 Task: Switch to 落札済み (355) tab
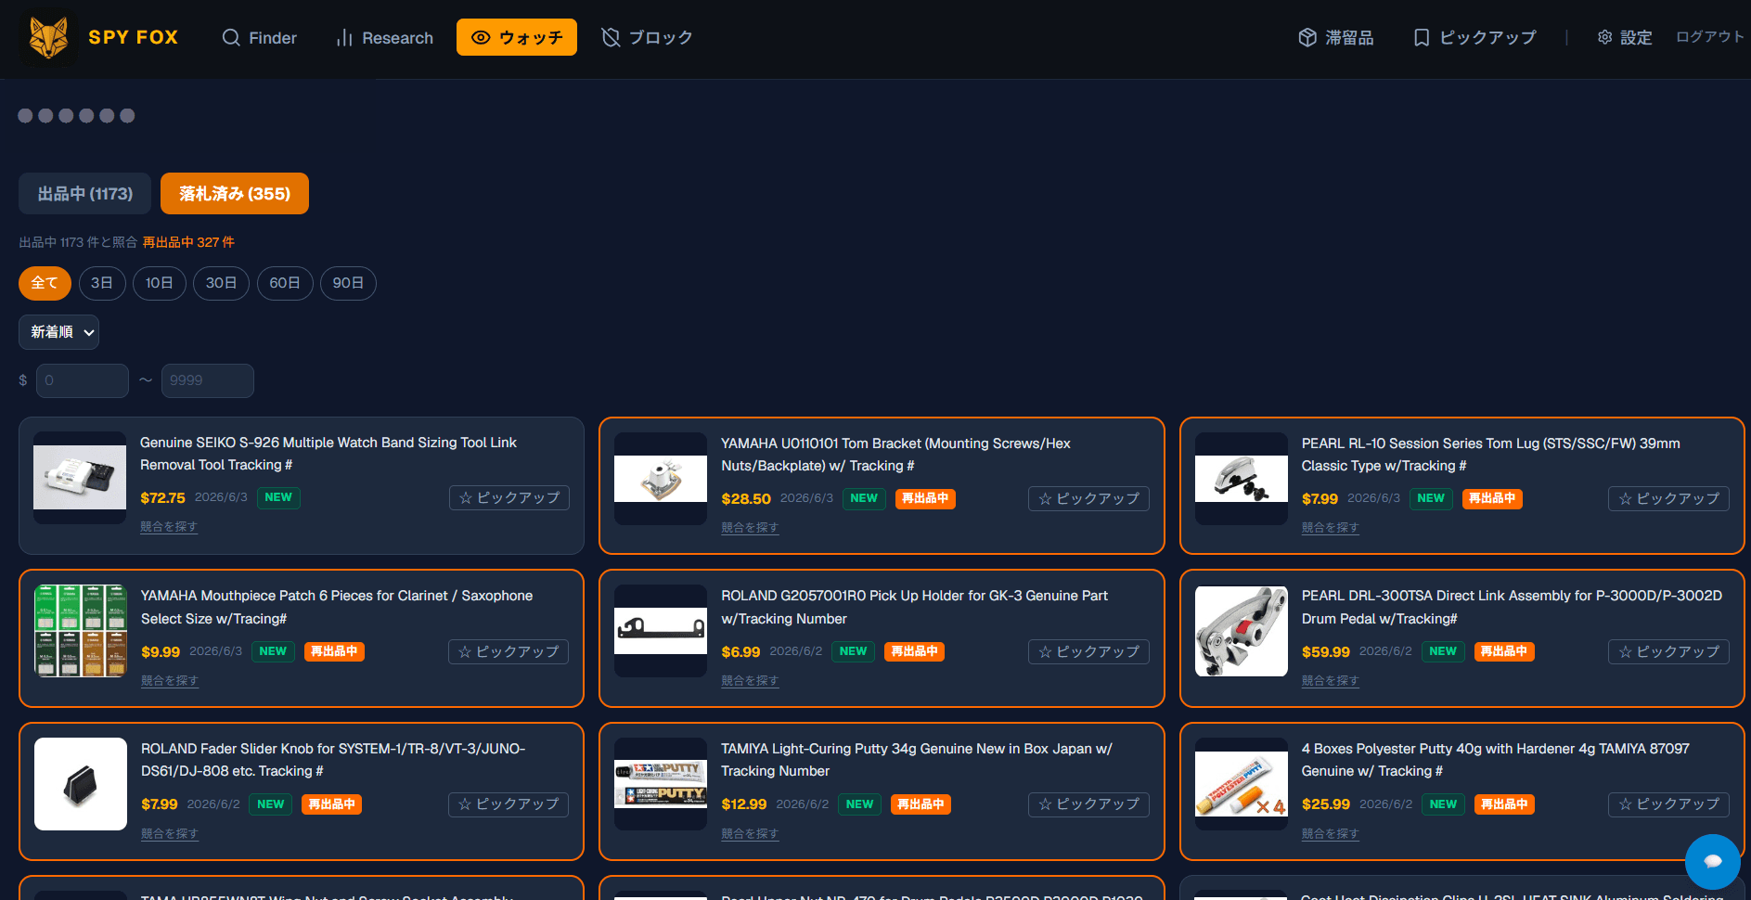tap(235, 194)
